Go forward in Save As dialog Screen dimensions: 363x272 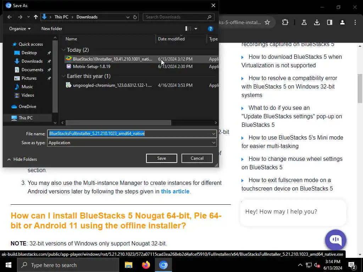tap(20, 17)
